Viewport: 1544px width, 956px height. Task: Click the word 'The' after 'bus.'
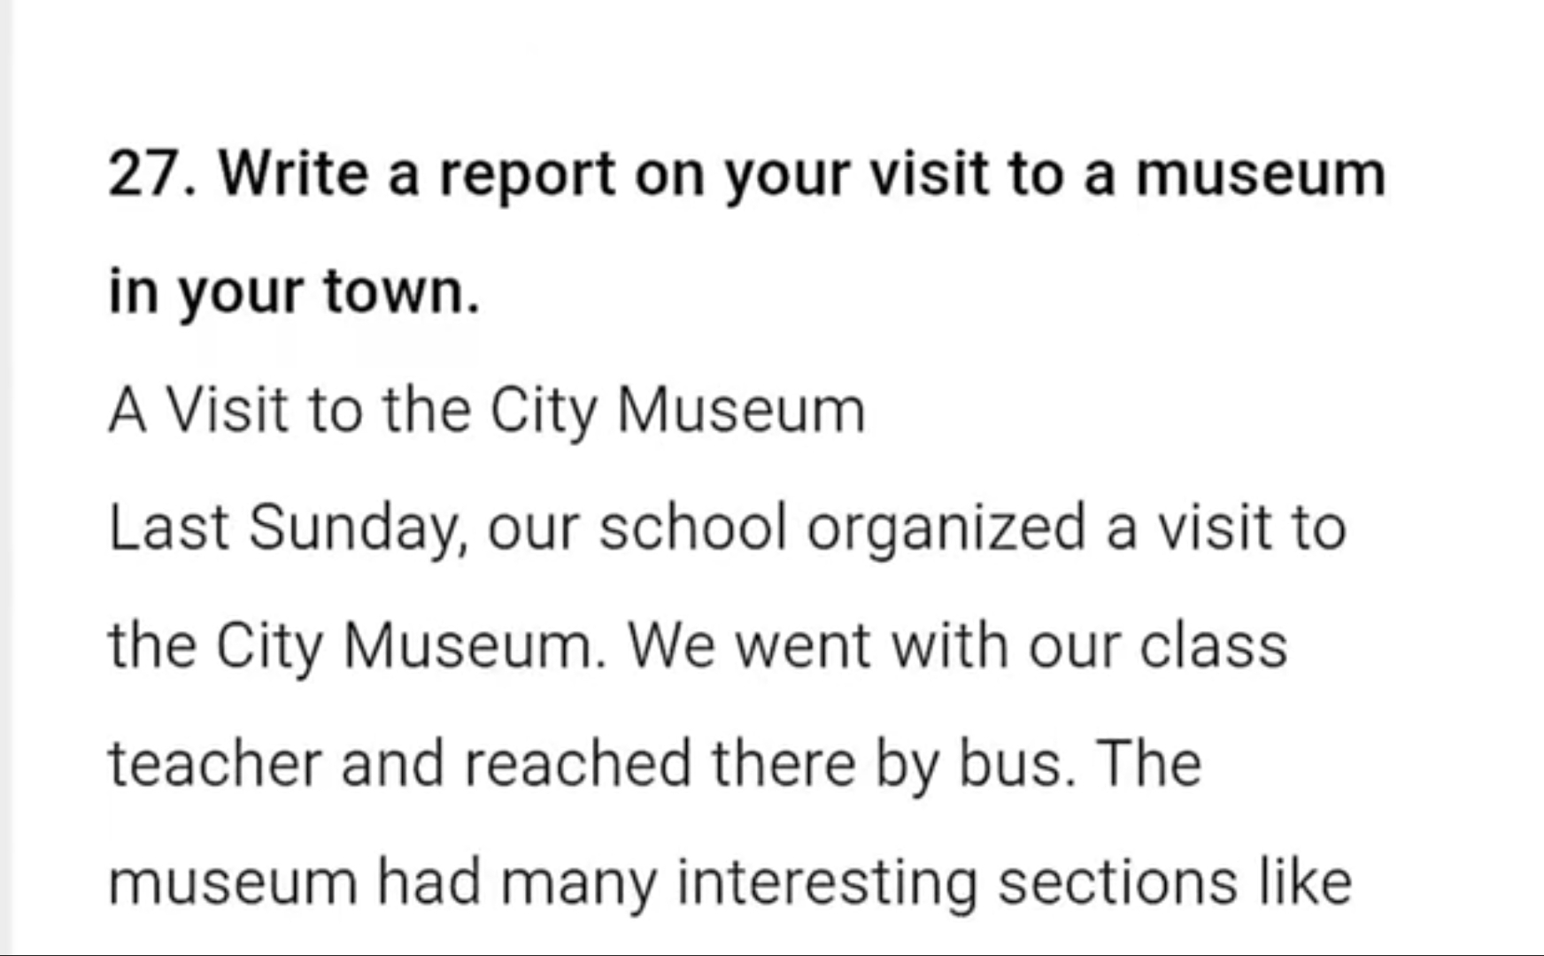tap(1149, 763)
